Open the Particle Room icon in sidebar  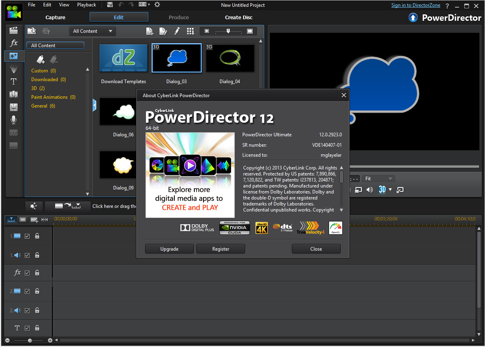[14, 69]
